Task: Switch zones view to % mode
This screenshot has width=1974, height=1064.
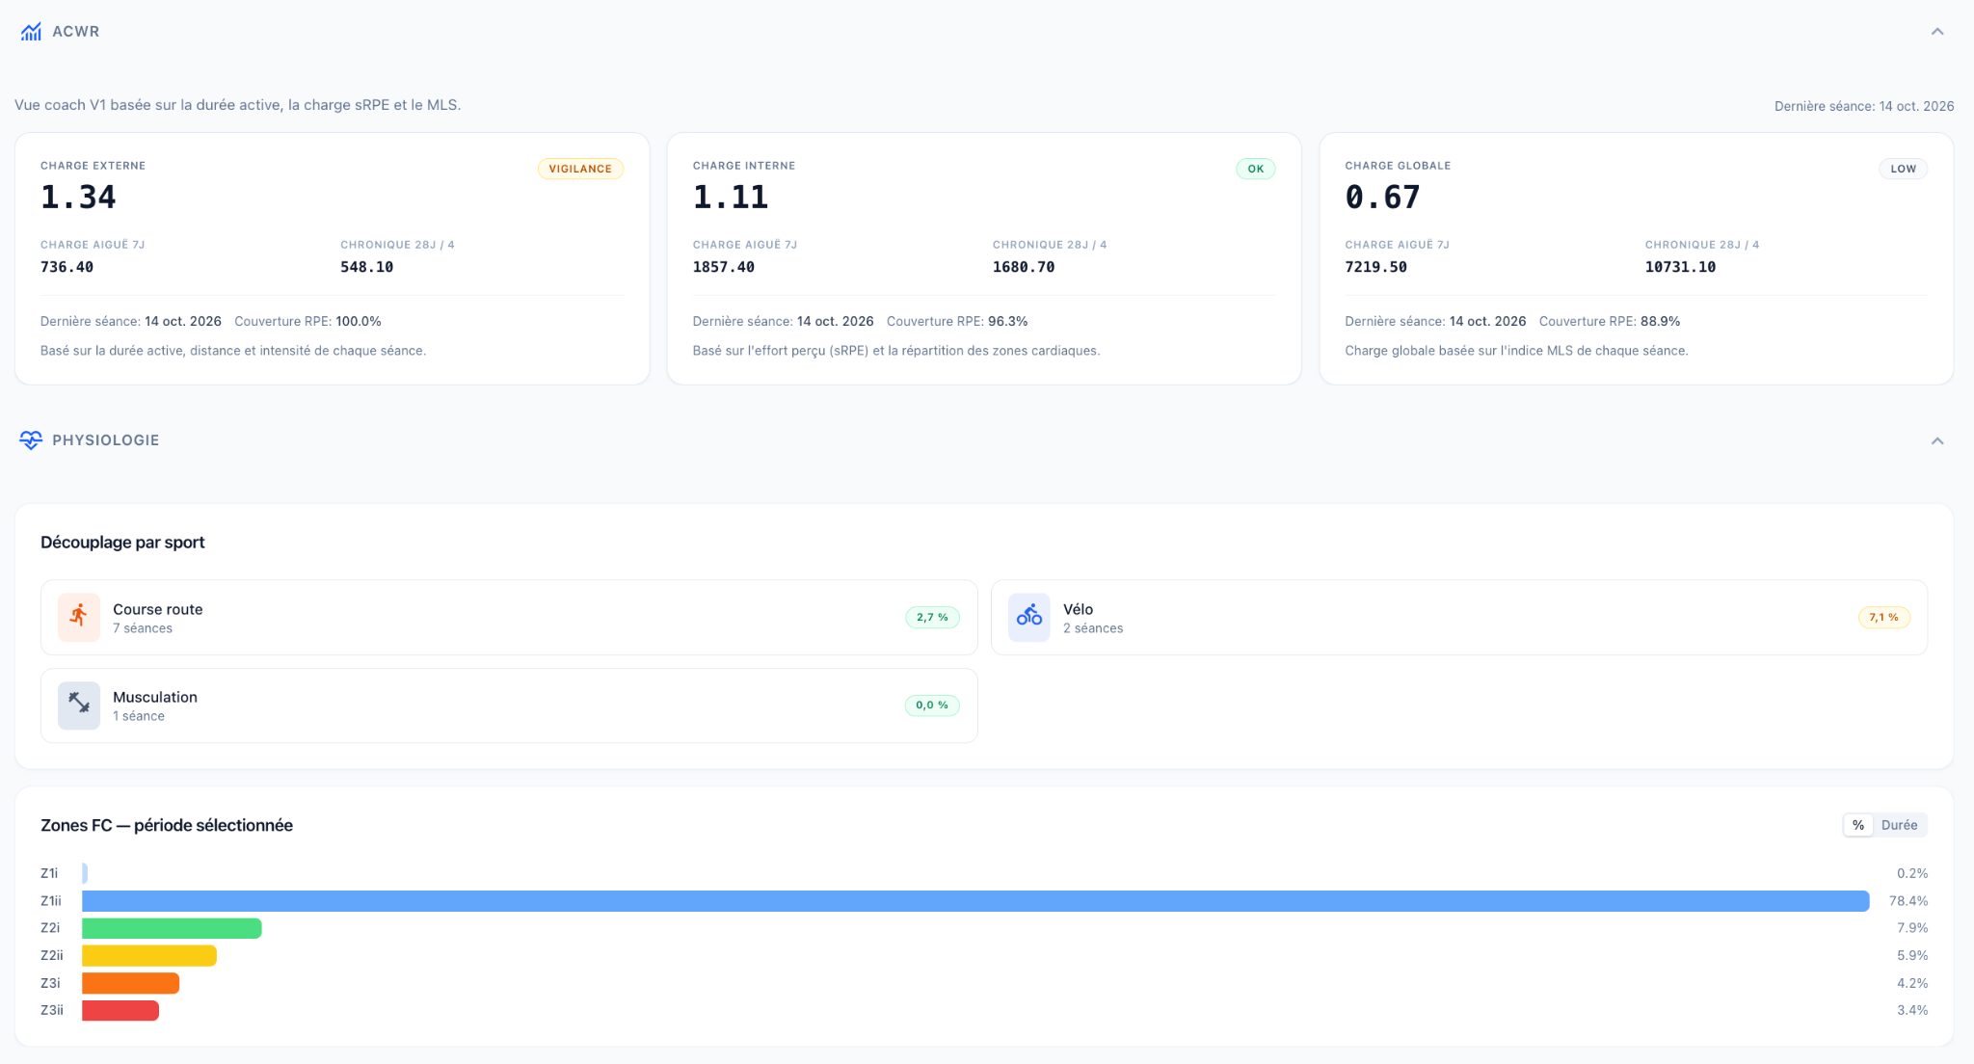Action: pos(1858,825)
